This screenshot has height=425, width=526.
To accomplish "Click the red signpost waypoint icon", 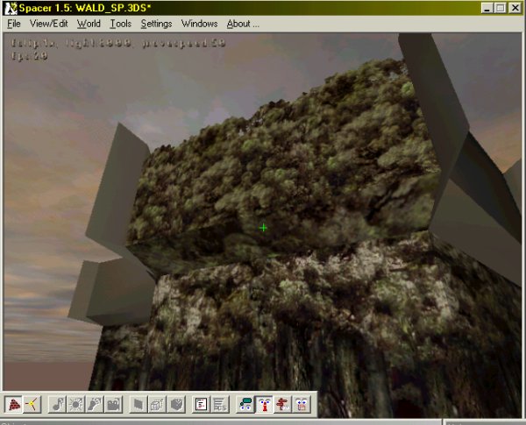I will click(282, 404).
